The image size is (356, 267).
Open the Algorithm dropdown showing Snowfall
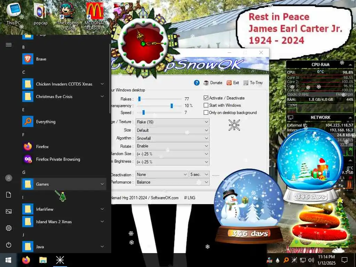click(172, 138)
